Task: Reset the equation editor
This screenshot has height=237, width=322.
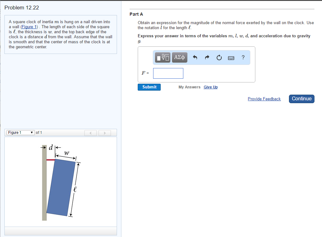Action: [x=219, y=57]
